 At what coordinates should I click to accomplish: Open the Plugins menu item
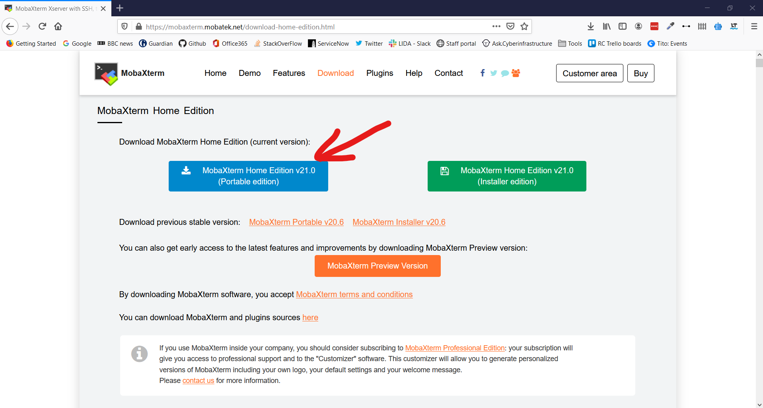pyautogui.click(x=380, y=73)
